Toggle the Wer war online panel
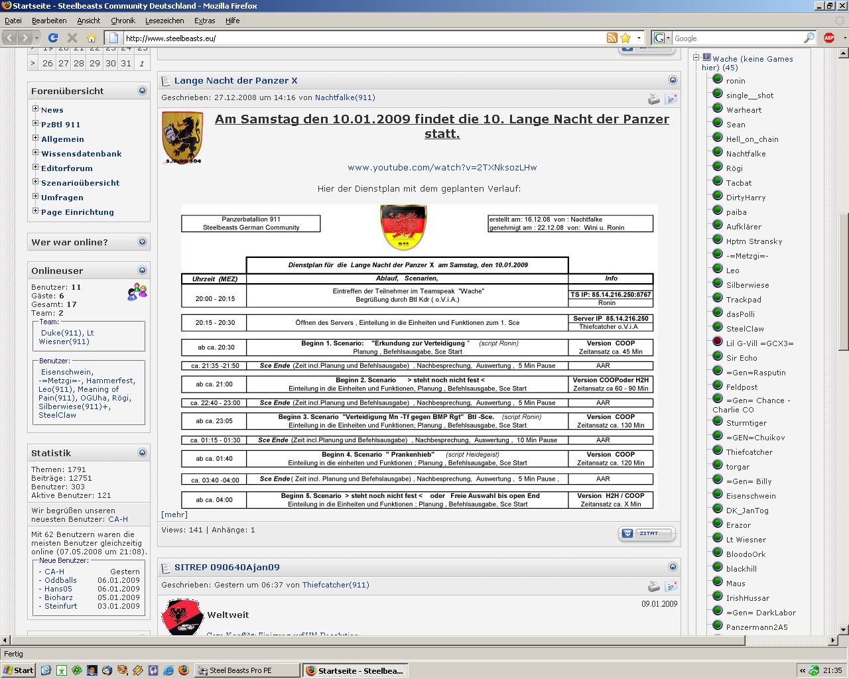The image size is (849, 679). pos(142,242)
